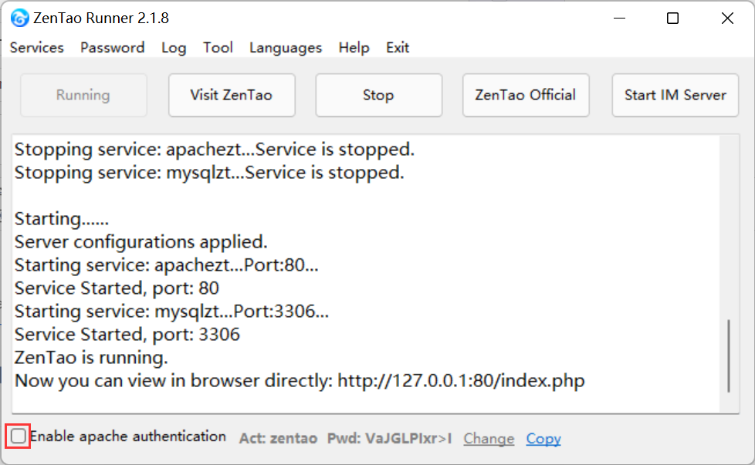
Task: Select Exit in the menu bar
Action: coord(398,48)
